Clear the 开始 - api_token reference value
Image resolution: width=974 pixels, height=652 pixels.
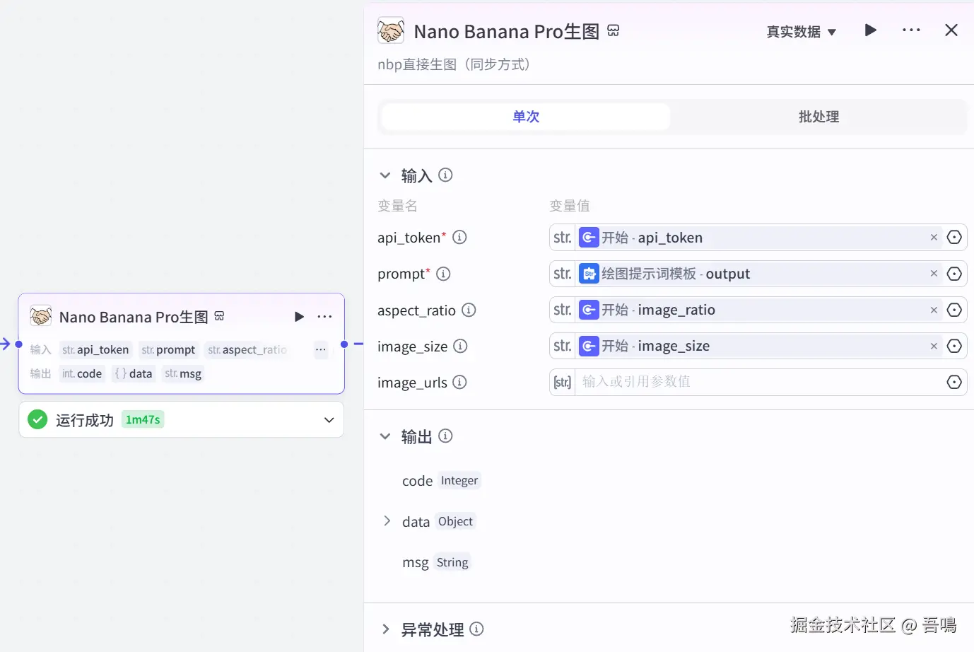tap(934, 238)
